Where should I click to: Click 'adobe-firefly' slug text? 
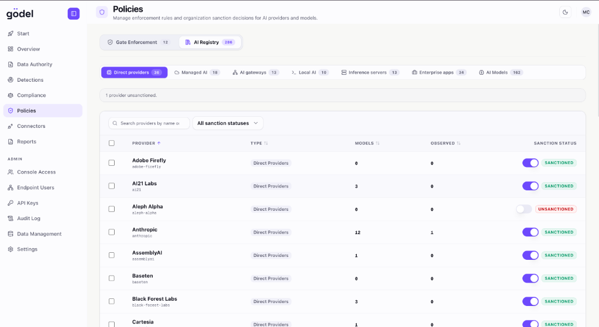[x=146, y=166]
